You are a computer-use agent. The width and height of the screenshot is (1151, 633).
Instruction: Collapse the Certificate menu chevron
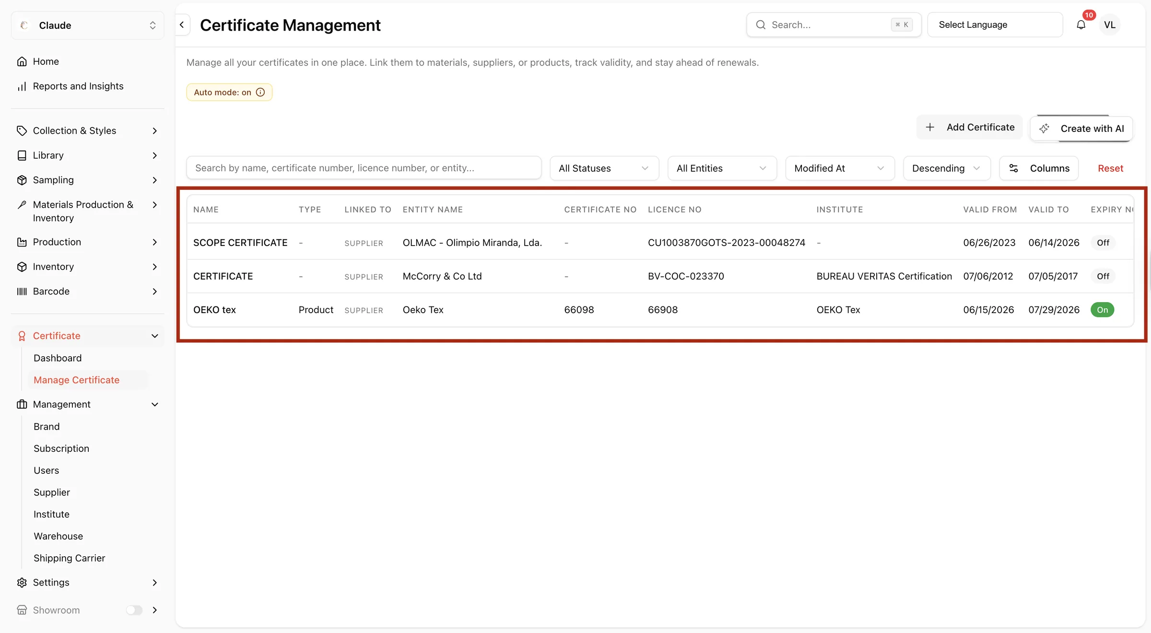[x=155, y=336]
